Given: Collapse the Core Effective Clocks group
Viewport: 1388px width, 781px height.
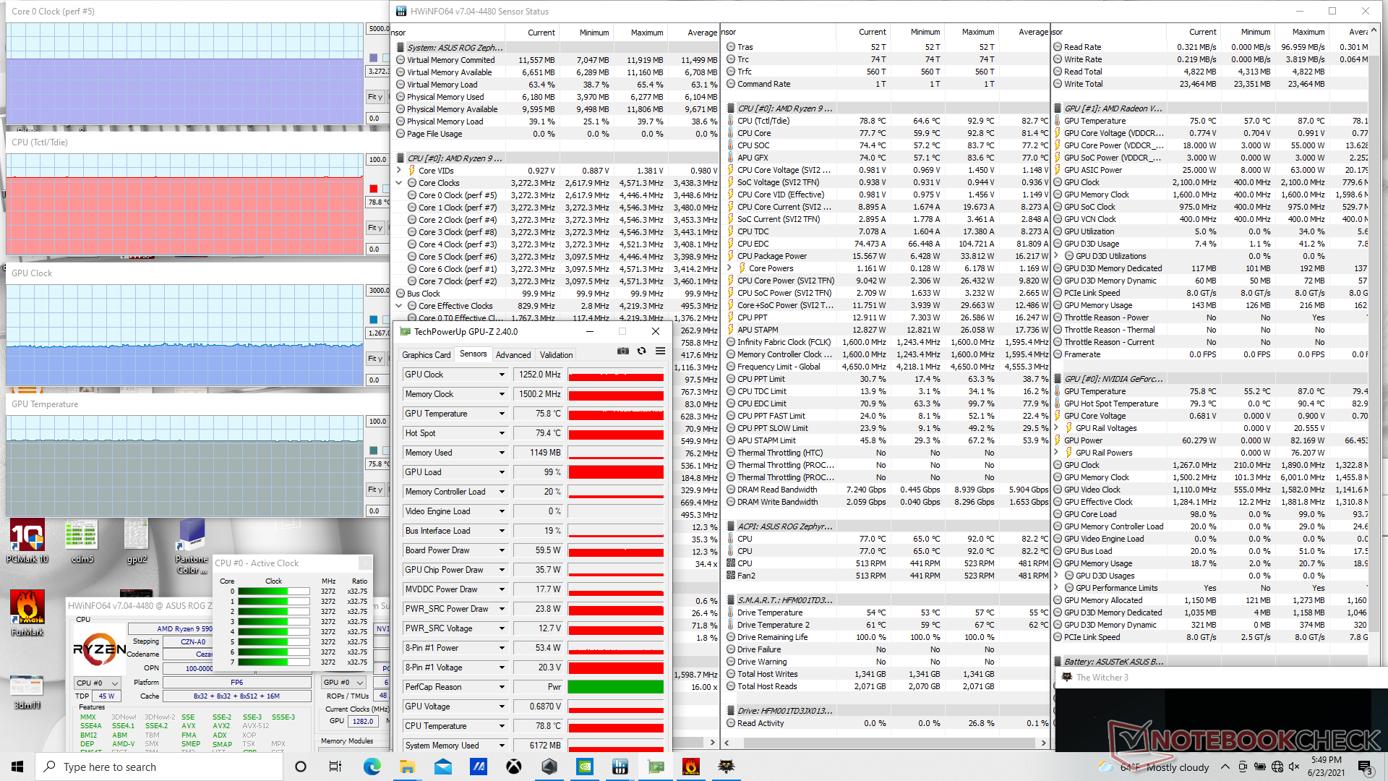Looking at the screenshot, I should coord(399,306).
